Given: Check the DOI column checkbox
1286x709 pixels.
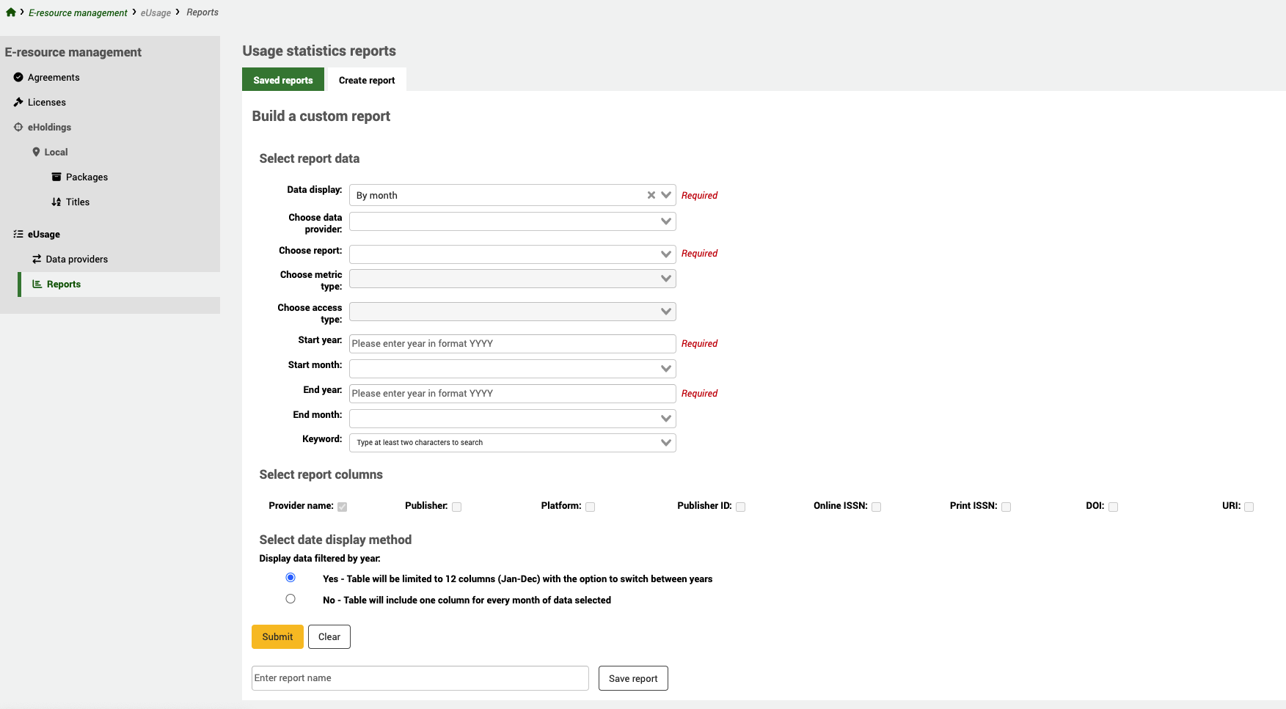Looking at the screenshot, I should [1114, 506].
